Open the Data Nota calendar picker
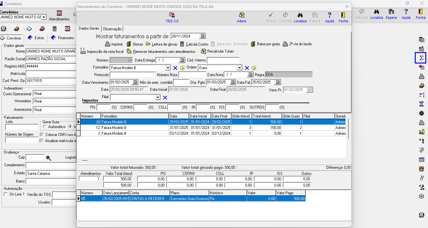Viewport: 428px width, 228px height. point(250,75)
